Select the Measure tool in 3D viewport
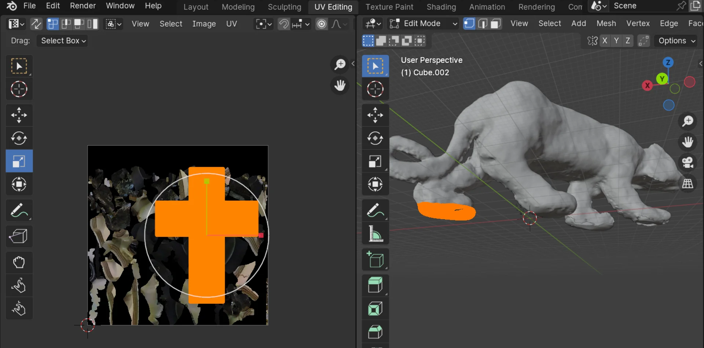Viewport: 704px width, 348px height. coord(375,234)
